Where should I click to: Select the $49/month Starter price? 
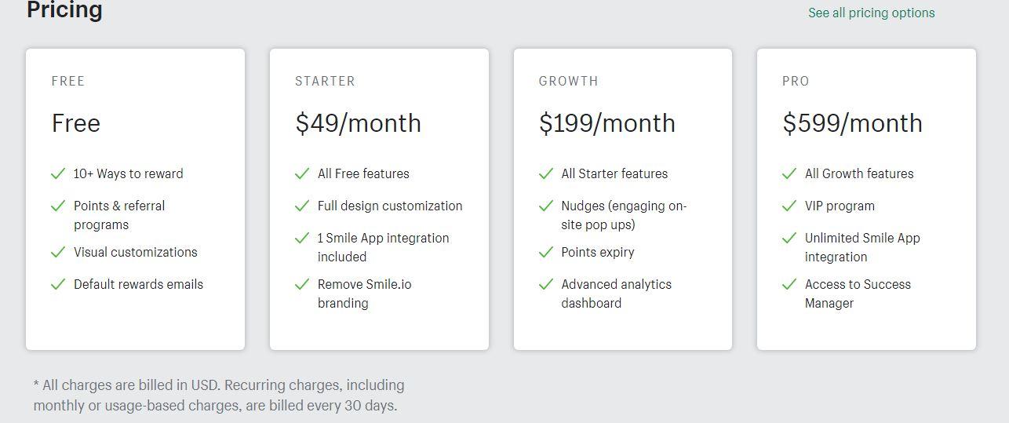coord(358,123)
